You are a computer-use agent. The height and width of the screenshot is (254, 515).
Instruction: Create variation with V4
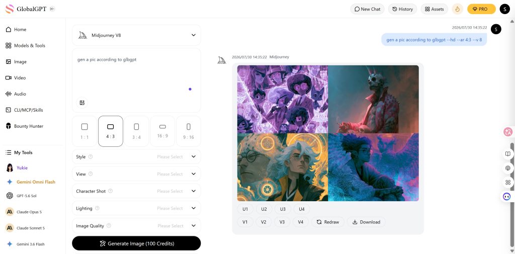[x=301, y=222]
